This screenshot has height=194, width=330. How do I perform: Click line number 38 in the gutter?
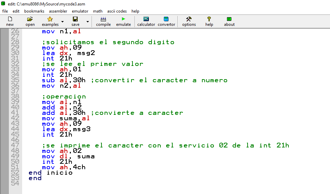(x=15, y=96)
